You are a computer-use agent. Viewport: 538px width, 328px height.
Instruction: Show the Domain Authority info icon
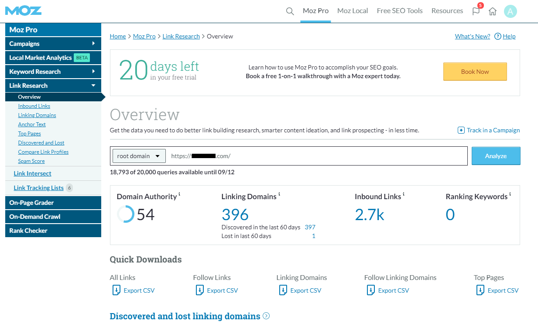coord(179,194)
